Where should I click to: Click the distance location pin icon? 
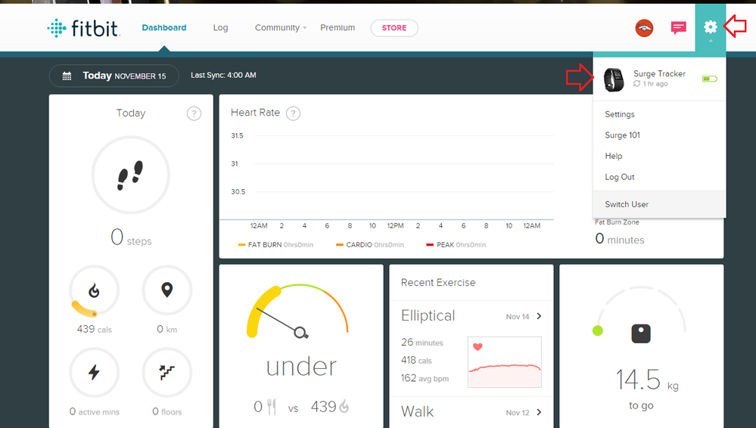pyautogui.click(x=166, y=290)
